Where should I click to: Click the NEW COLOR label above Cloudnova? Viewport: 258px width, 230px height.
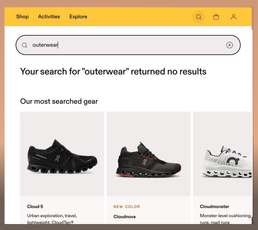pyautogui.click(x=127, y=207)
